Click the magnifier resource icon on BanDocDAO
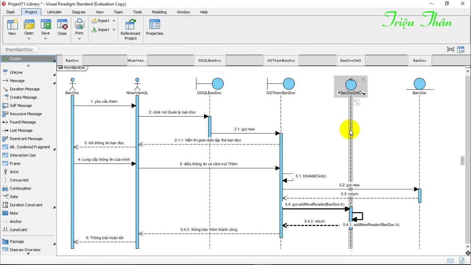Screen dimensions: 471x265 364,79
